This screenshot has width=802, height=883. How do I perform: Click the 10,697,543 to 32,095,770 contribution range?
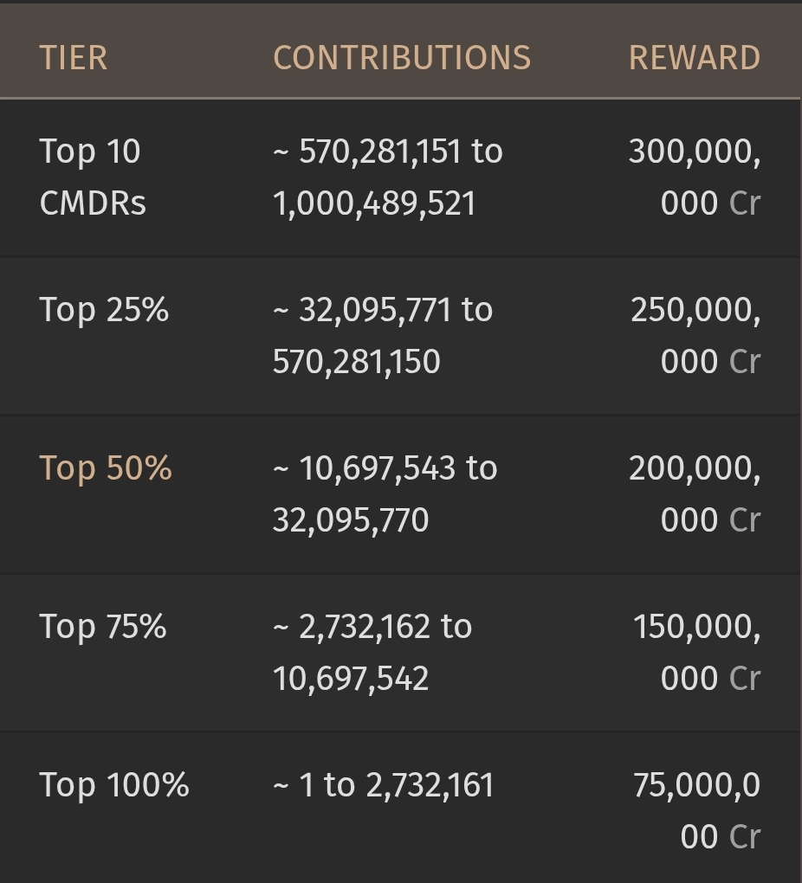[x=385, y=493]
